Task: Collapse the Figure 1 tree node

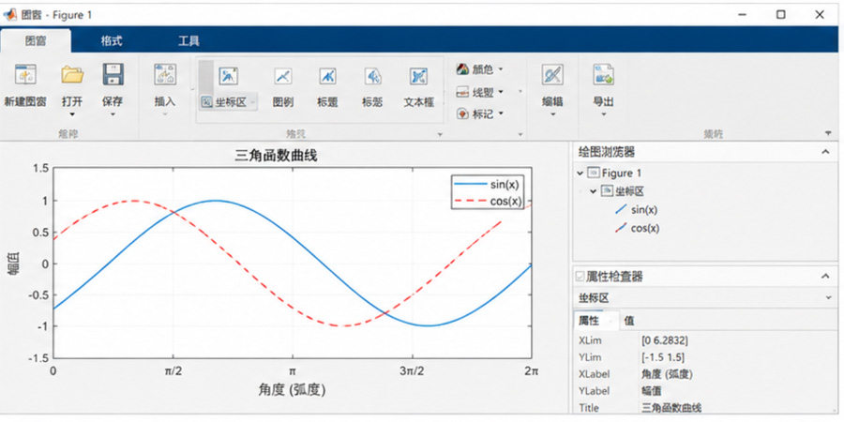Action: click(580, 173)
